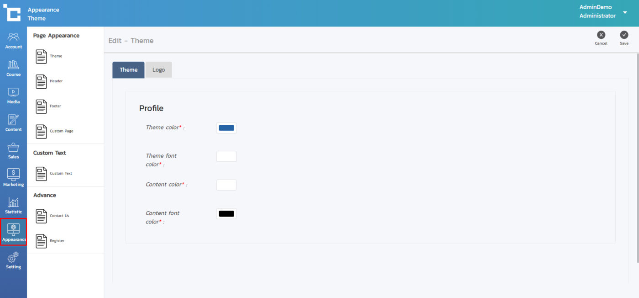The image size is (639, 298).
Task: Open the Sales basket icon
Action: pos(13,150)
